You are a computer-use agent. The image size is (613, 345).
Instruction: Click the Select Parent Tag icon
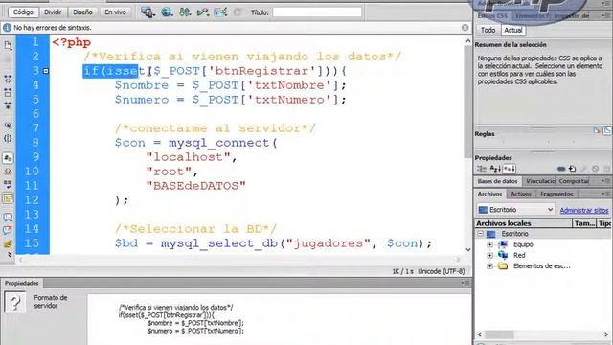pos(8,126)
